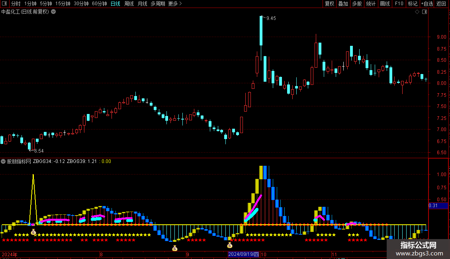This screenshot has width=450, height=259.
Task: Expand 中盐化工 chart title dropdown arrow
Action: (x=53, y=12)
